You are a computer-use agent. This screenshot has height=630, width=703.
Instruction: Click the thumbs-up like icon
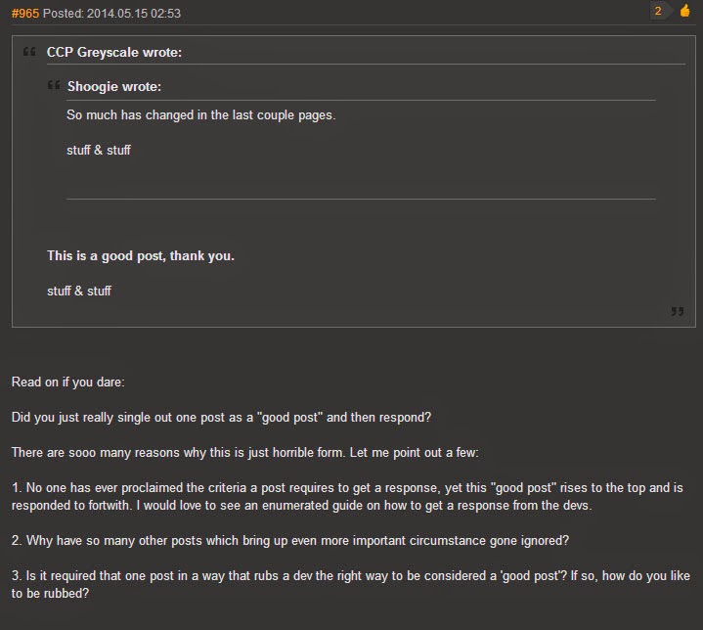(x=684, y=11)
